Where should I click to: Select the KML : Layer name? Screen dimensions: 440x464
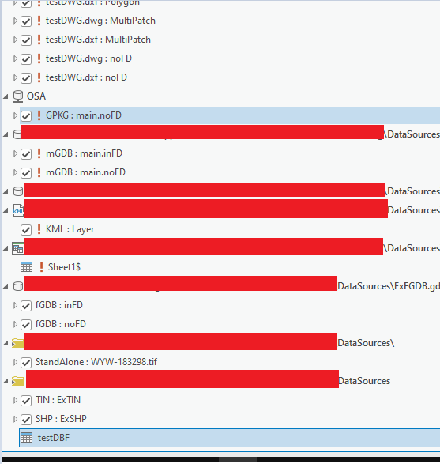[70, 229]
